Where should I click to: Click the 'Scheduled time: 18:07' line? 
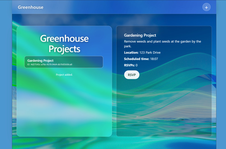141,59
